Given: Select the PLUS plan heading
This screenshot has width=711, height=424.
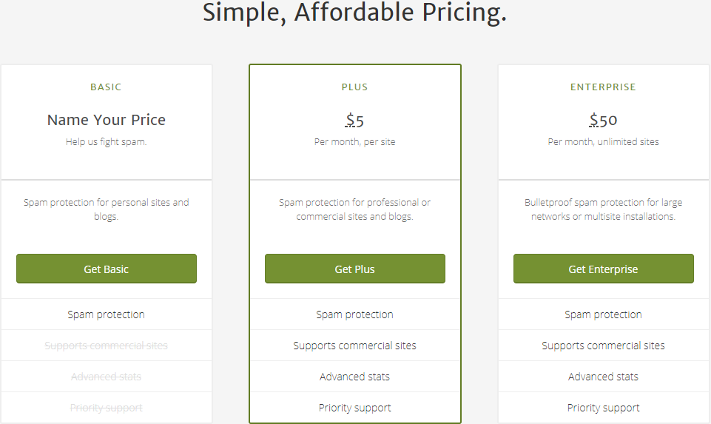Looking at the screenshot, I should click(354, 87).
